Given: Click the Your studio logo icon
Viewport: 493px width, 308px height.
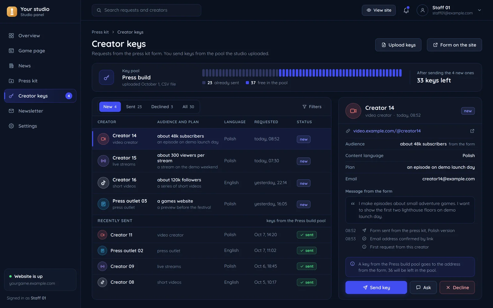Looking at the screenshot, I should 12,12.
